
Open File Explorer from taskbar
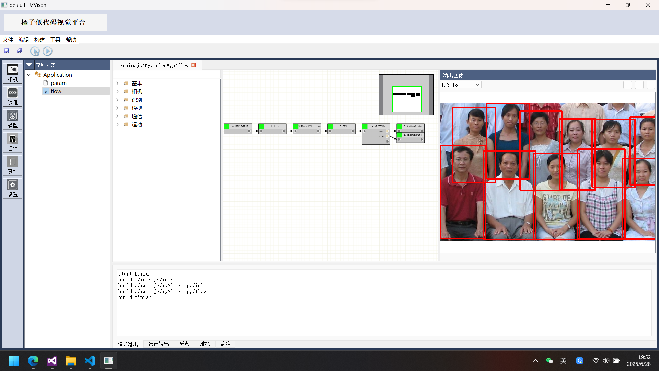(71, 361)
